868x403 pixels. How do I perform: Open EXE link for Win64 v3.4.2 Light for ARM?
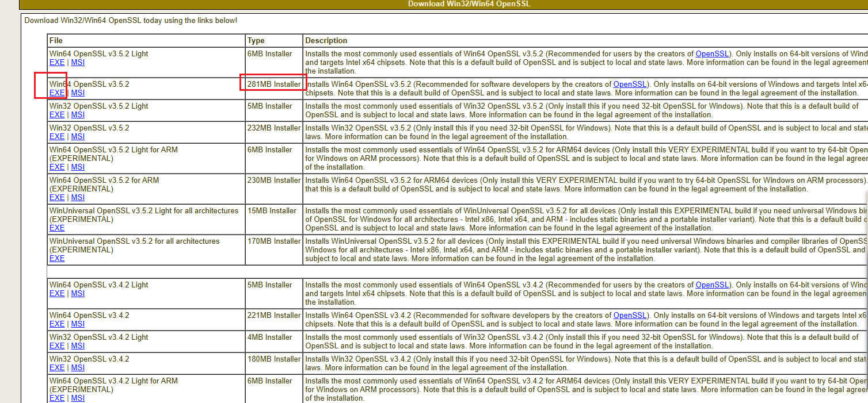[57, 398]
